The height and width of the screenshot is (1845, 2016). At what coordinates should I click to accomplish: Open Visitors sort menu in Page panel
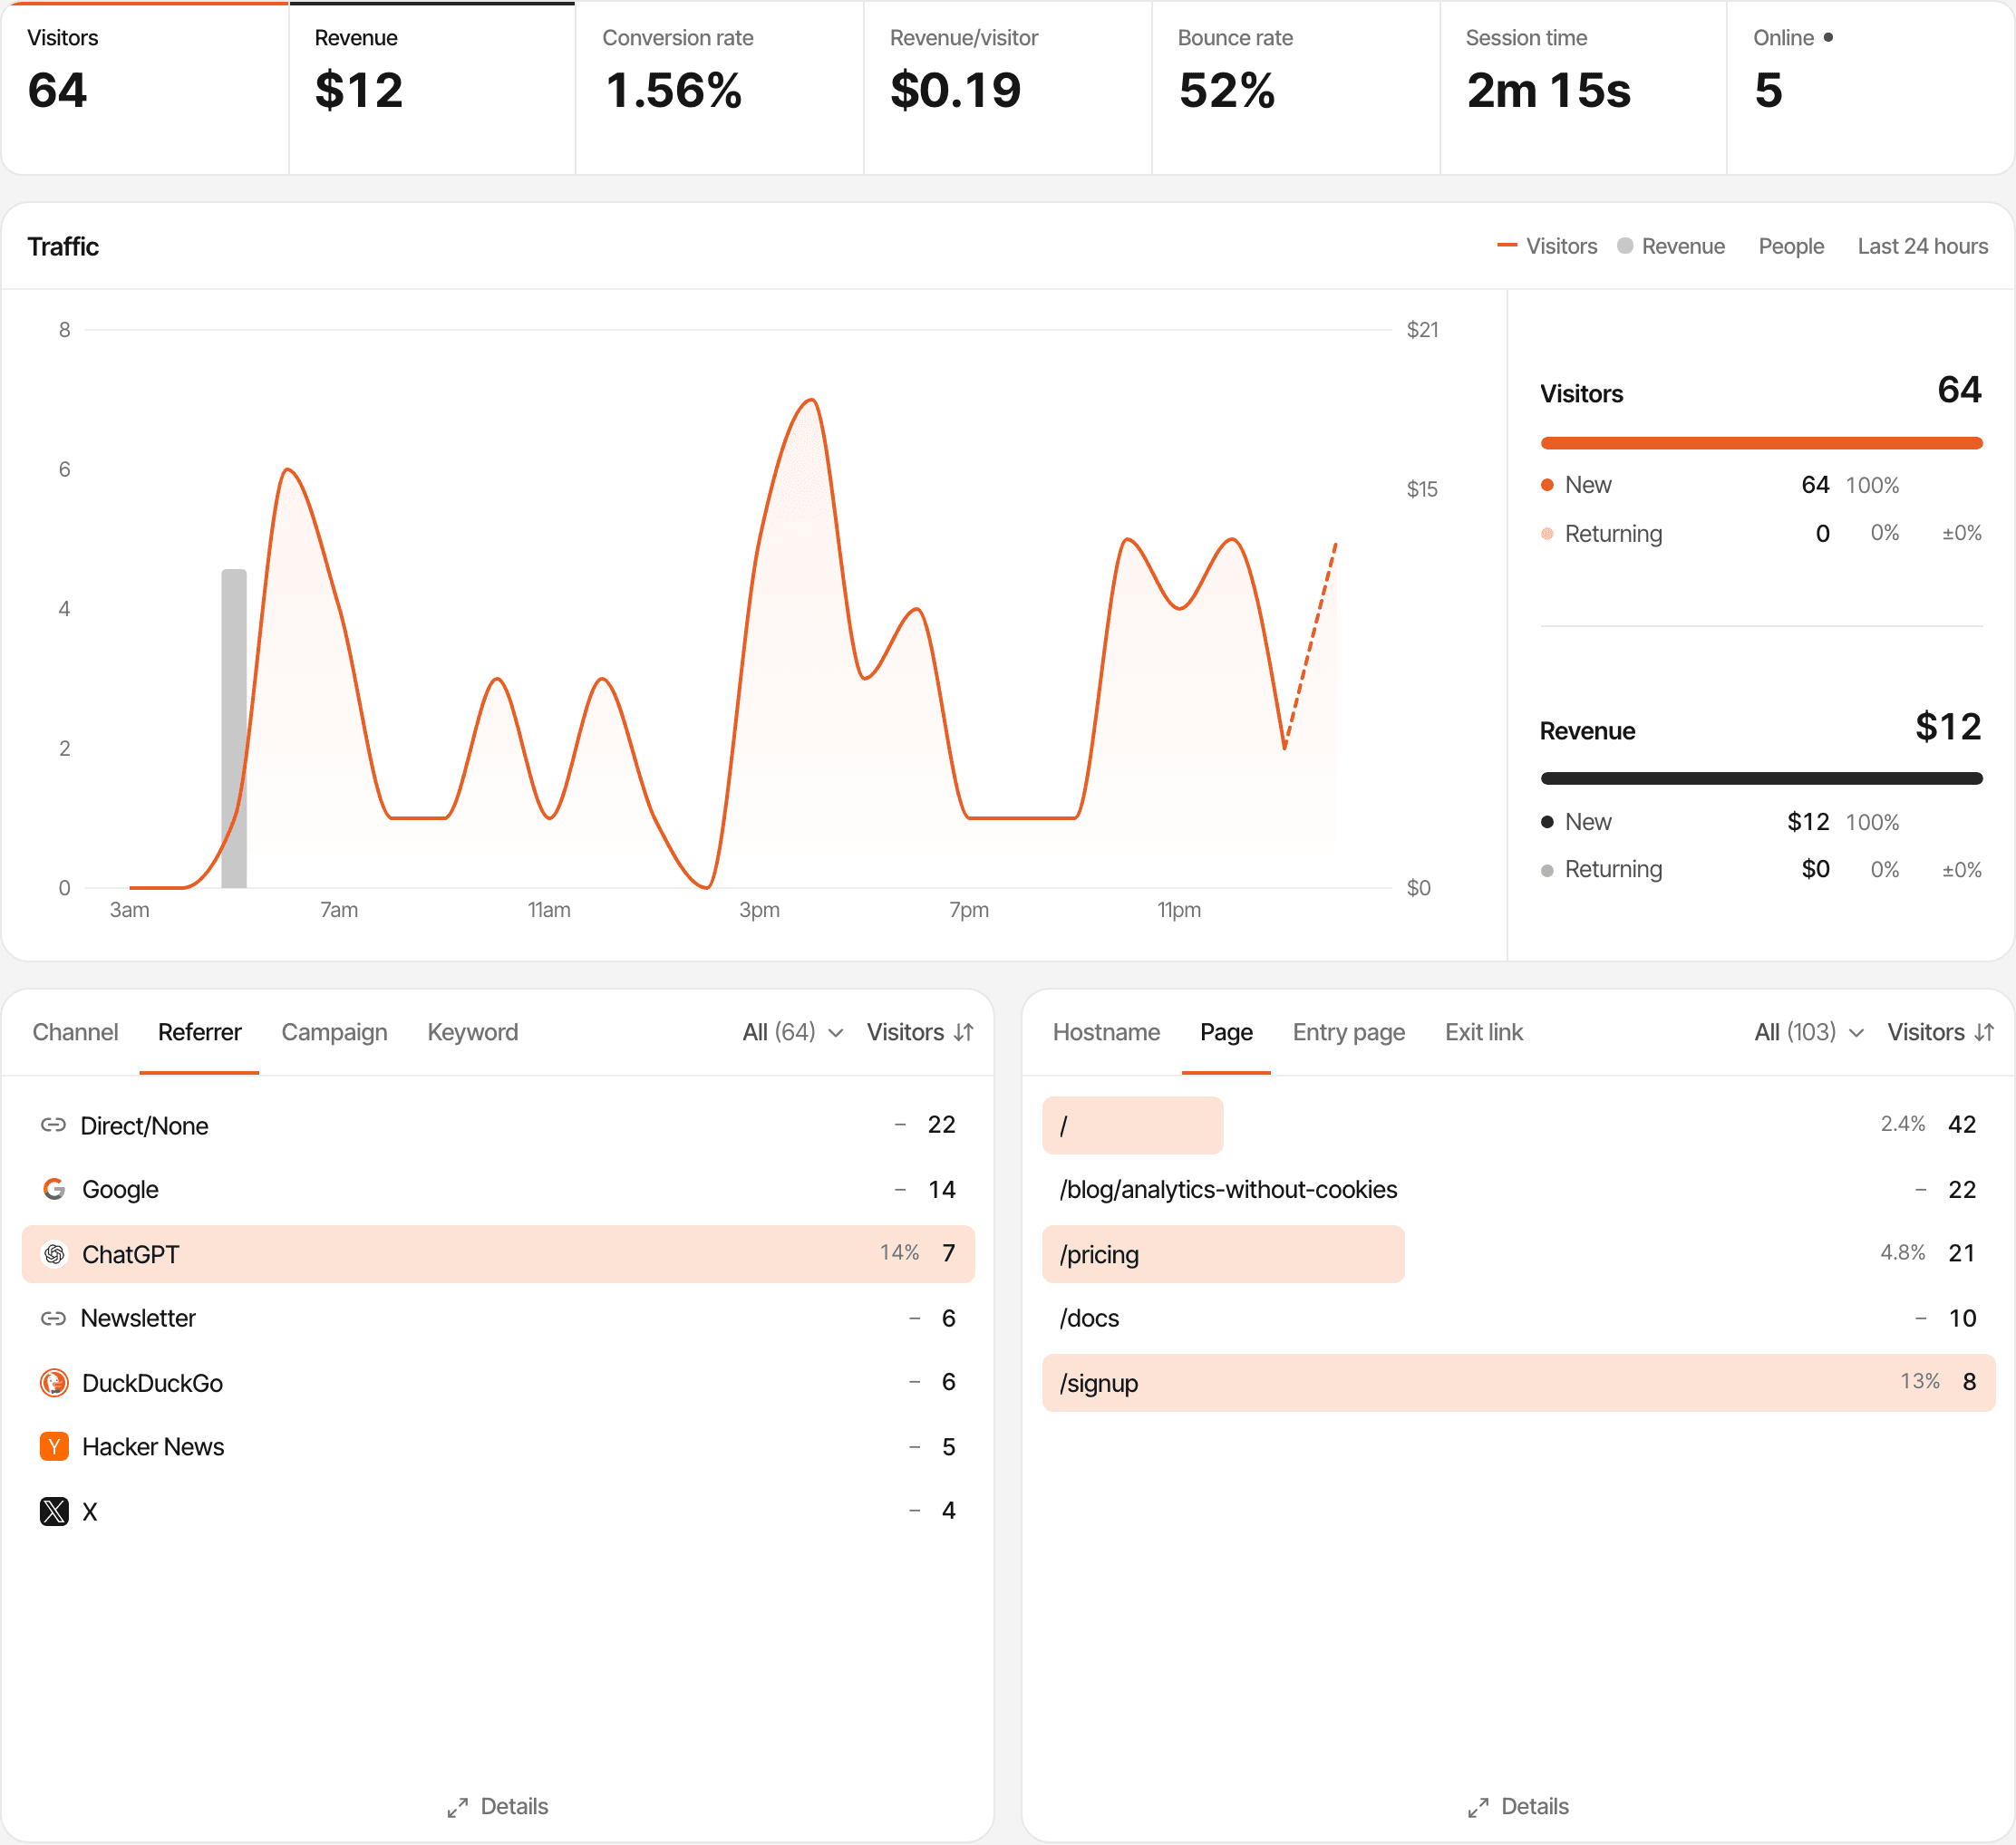(x=1940, y=1032)
